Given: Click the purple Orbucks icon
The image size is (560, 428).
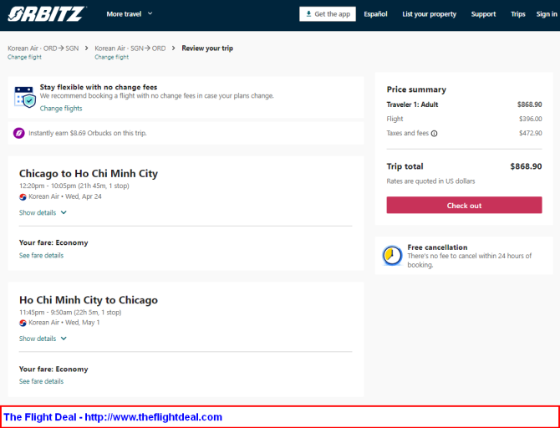Looking at the screenshot, I should tap(19, 133).
